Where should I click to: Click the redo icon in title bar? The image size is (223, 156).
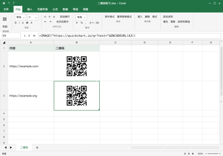[x=14, y=3]
